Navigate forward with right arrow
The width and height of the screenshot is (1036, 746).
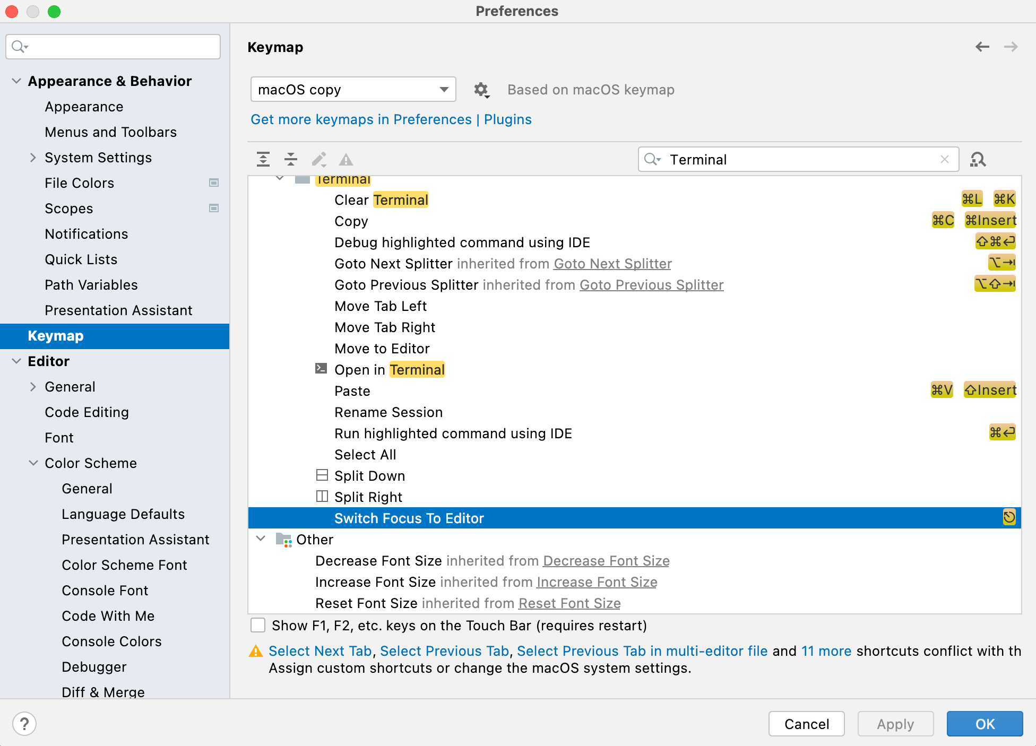click(1011, 47)
